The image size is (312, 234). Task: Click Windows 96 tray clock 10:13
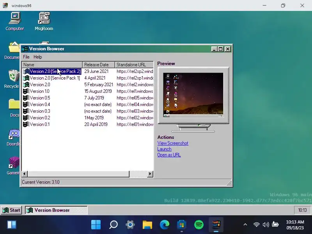pos(302,210)
